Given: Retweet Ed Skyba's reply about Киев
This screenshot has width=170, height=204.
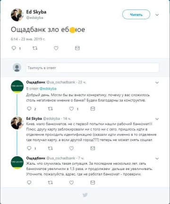Looking at the screenshot, I should 51,148.
